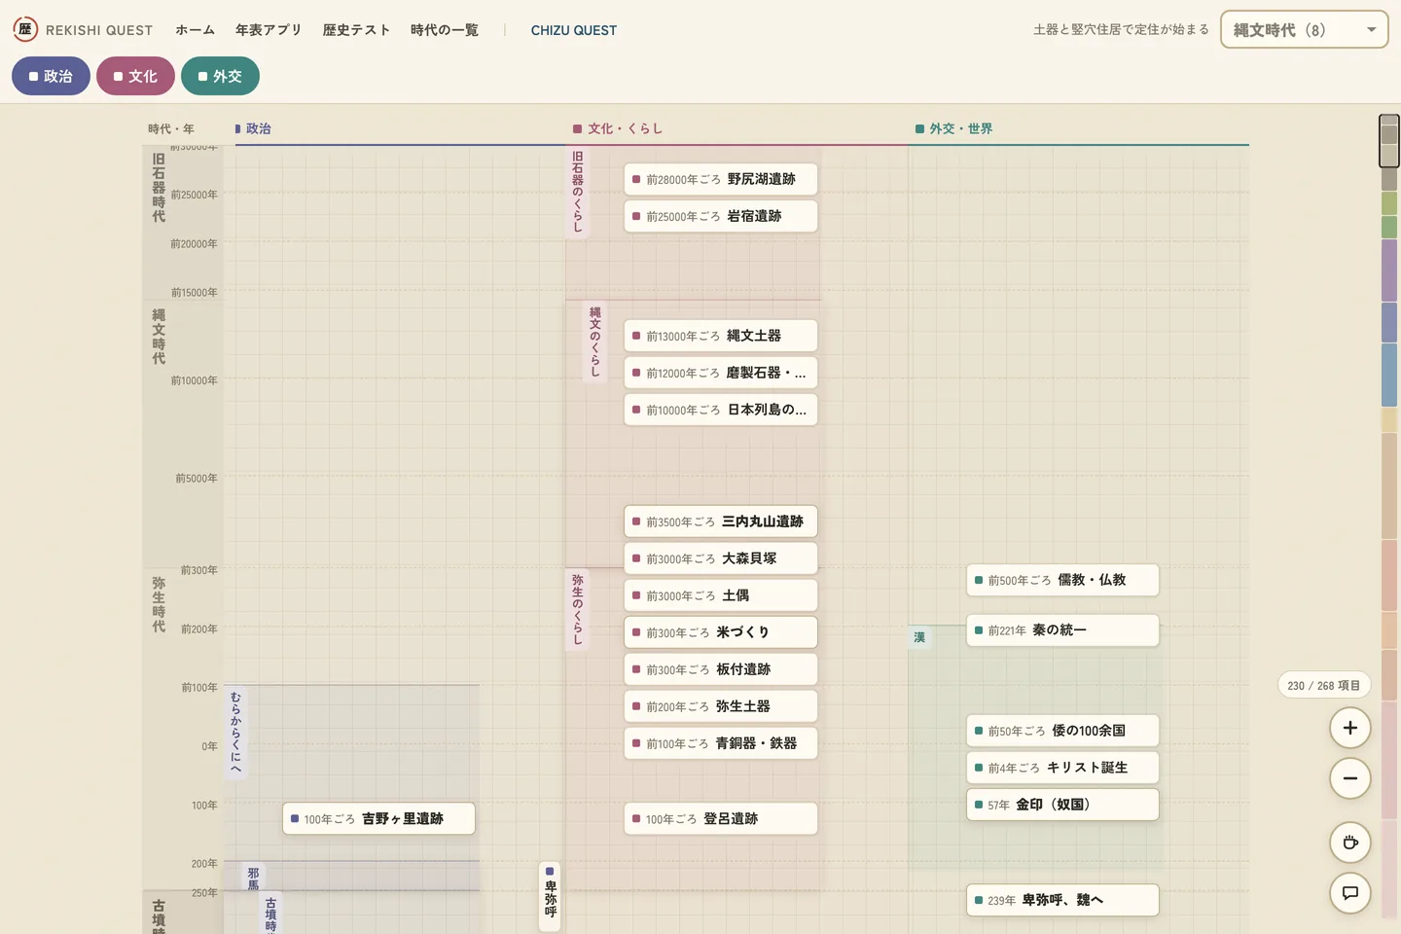Open the 金印（奴国） event card
The width and height of the screenshot is (1401, 934).
(1062, 805)
